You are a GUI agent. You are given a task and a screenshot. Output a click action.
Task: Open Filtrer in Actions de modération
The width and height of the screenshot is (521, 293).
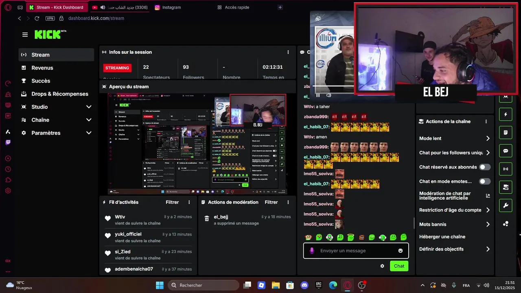pyautogui.click(x=271, y=202)
